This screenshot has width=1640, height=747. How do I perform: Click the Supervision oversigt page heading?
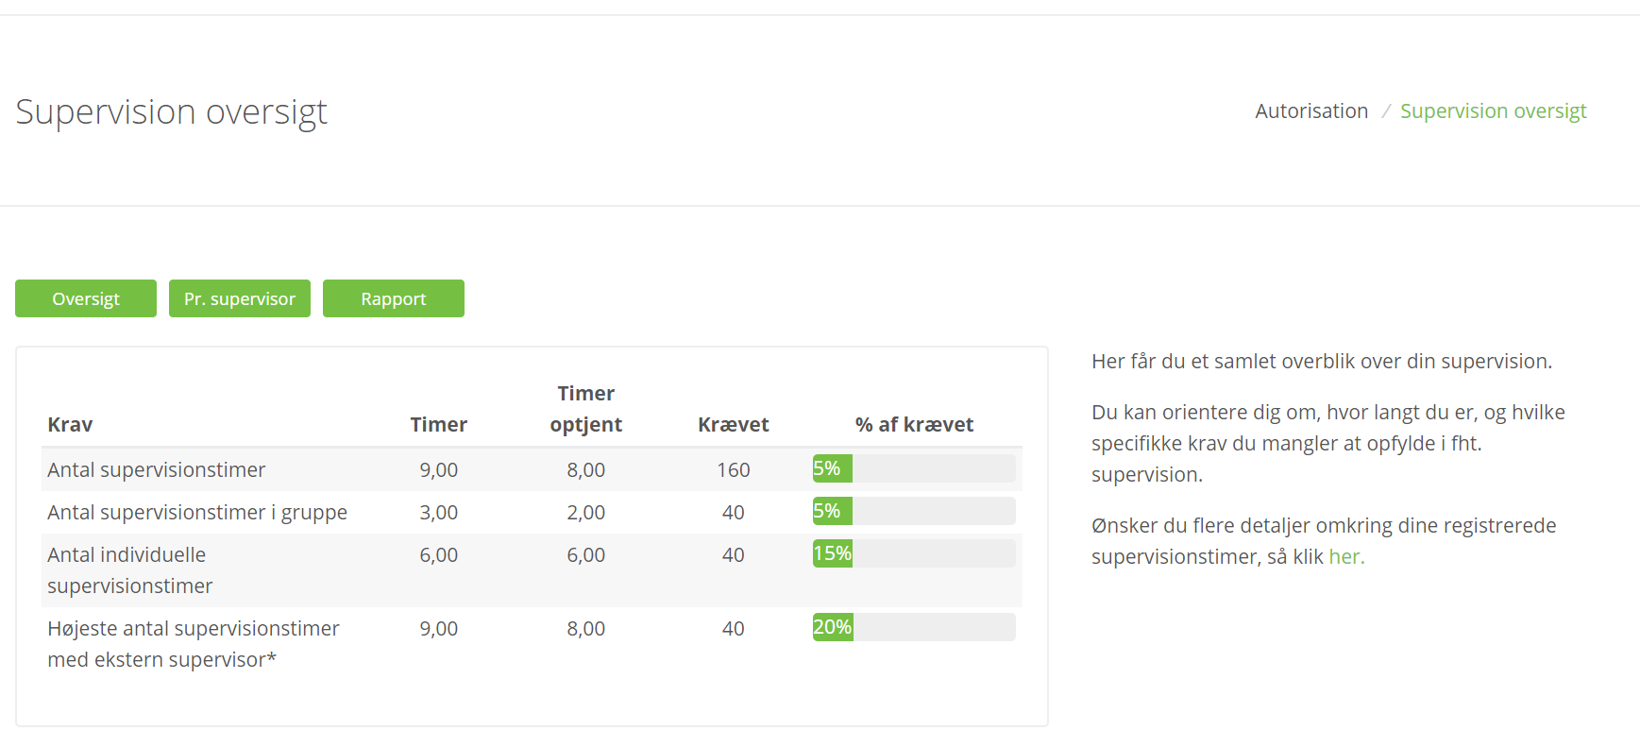[x=171, y=111]
